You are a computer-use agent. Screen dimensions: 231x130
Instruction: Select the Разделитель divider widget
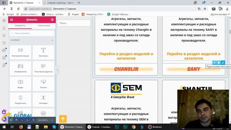point(20,100)
